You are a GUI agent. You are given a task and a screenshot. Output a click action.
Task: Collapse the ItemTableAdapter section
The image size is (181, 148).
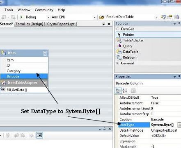click(x=45, y=83)
